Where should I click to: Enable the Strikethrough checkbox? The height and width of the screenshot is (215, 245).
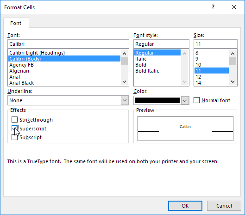[14, 120]
